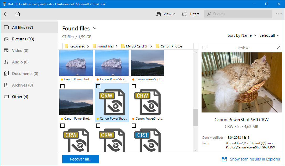This screenshot has width=285, height=166.
Task: Select Other (4) category
Action: [29, 97]
